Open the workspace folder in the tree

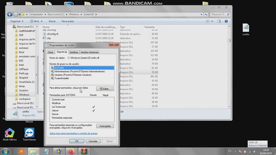click(x=25, y=99)
